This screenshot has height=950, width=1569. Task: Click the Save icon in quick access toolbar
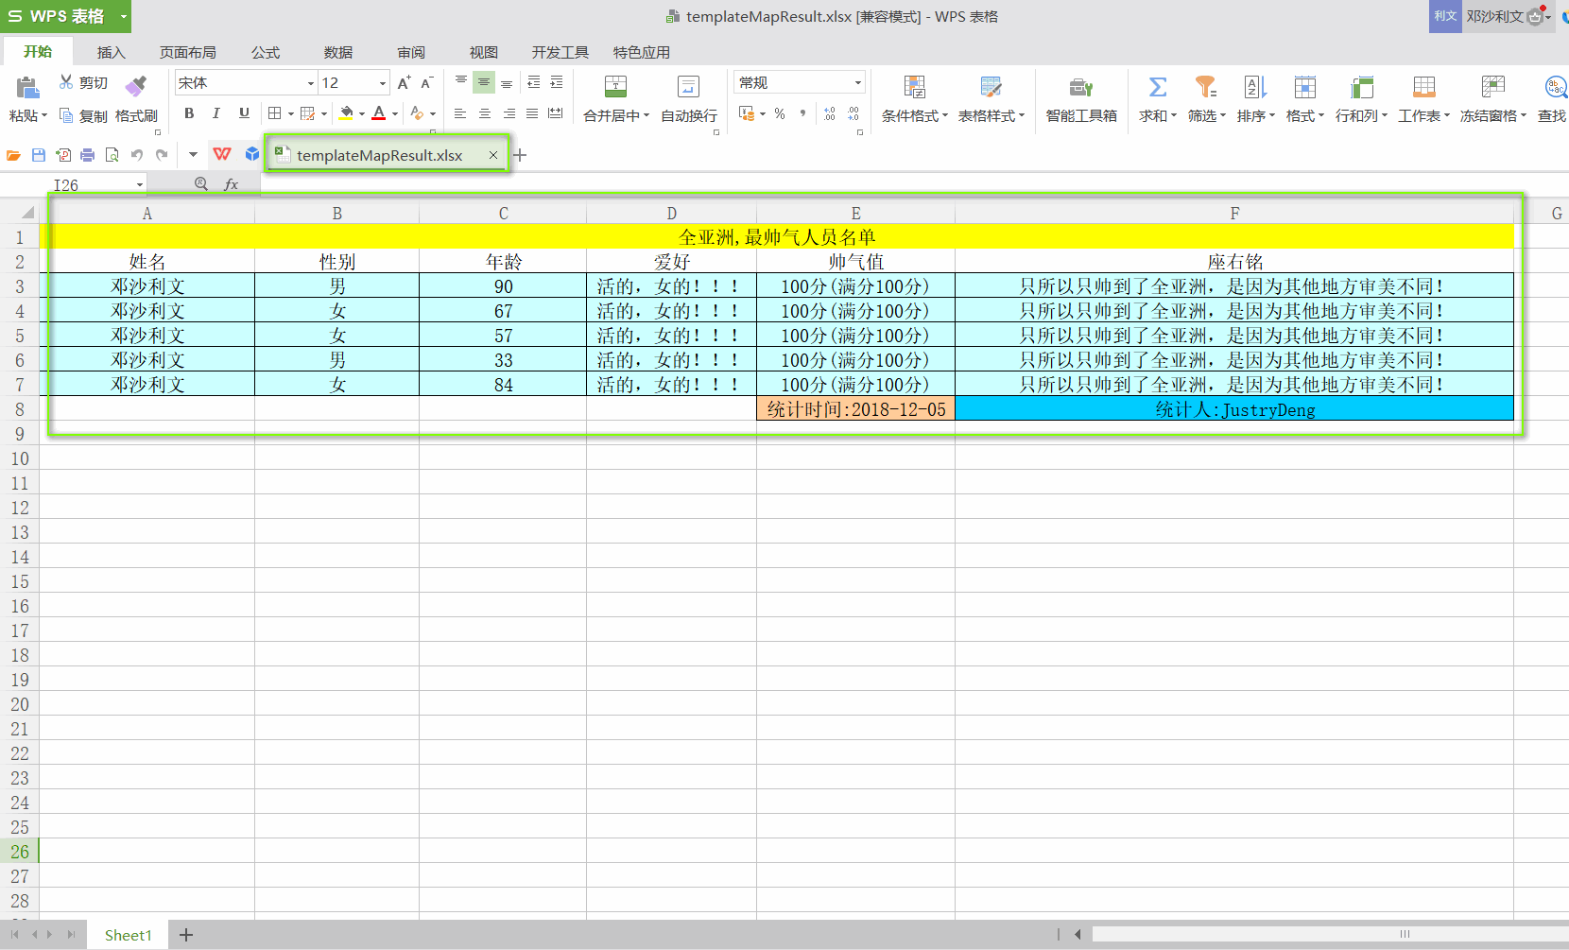point(39,154)
